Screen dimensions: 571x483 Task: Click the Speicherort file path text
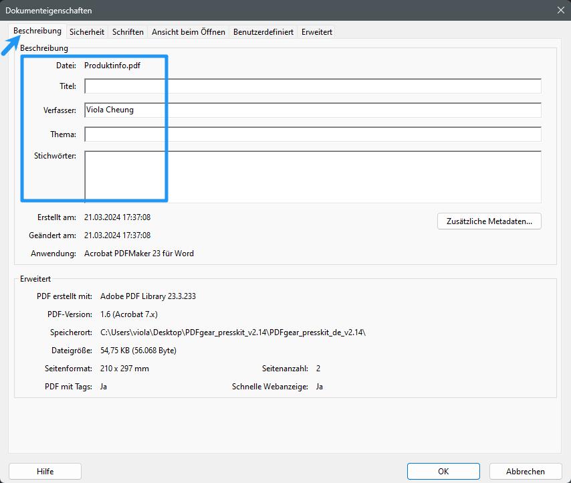[x=233, y=332]
